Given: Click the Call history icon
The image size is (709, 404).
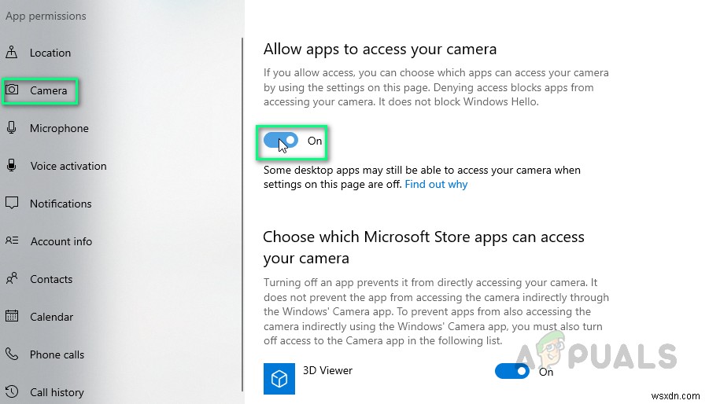Looking at the screenshot, I should (12, 392).
